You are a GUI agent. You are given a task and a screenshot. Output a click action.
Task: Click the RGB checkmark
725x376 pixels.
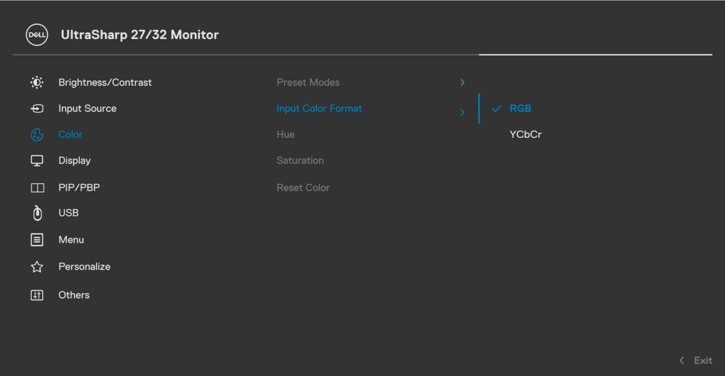pyautogui.click(x=497, y=108)
